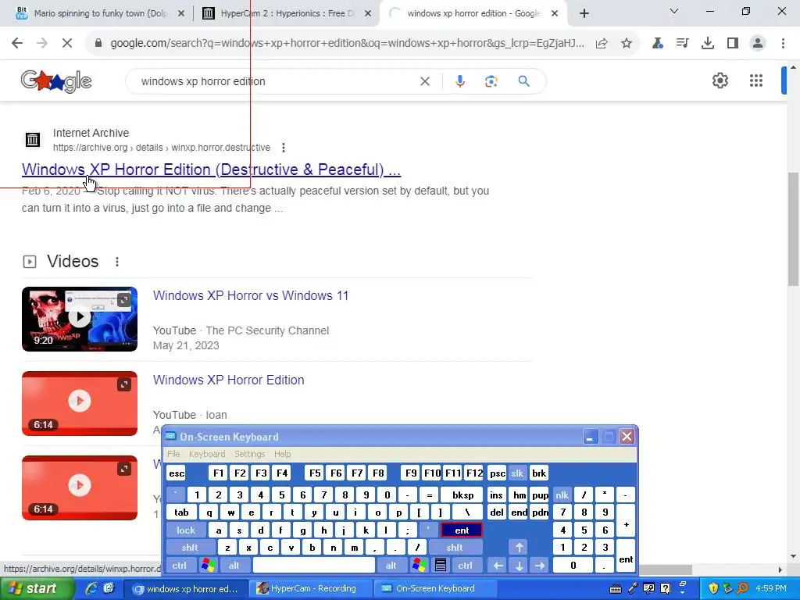800x600 pixels.
Task: Click the page vertical scrollbar thumb
Action: pos(794,229)
